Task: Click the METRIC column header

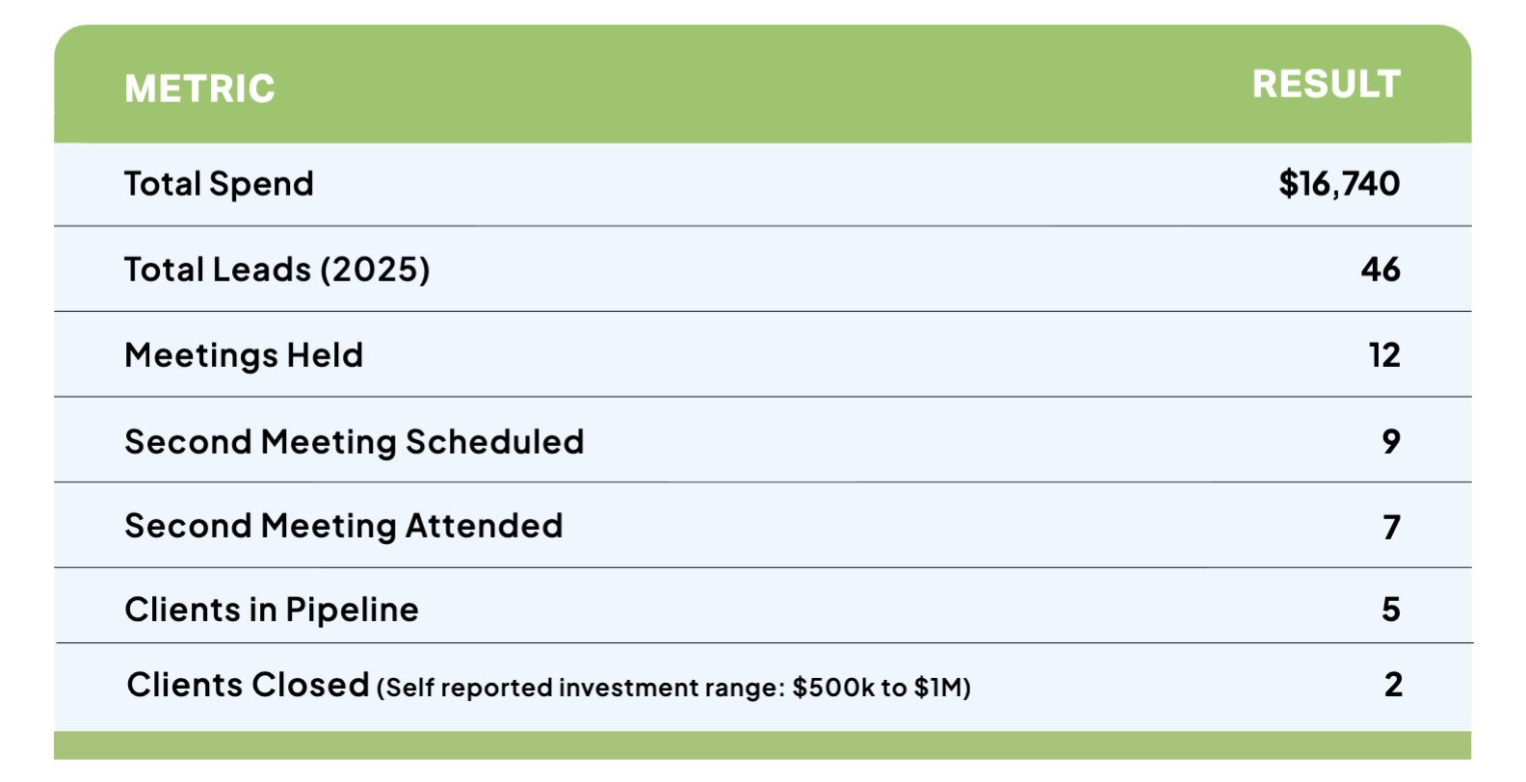Action: click(x=199, y=89)
